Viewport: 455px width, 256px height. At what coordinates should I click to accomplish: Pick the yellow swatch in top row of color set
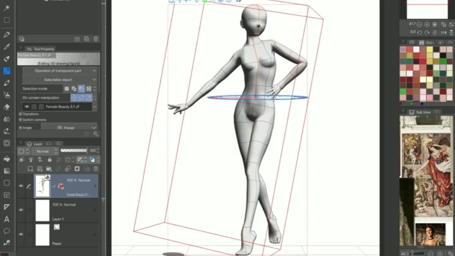tap(430, 49)
